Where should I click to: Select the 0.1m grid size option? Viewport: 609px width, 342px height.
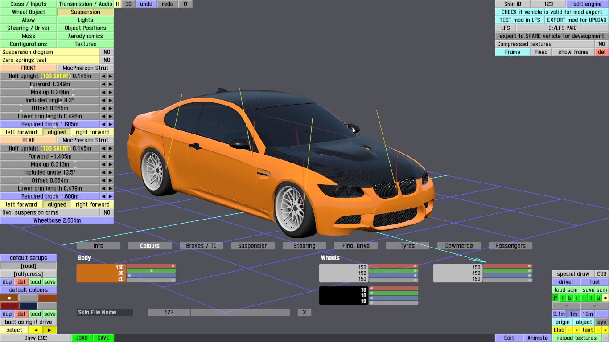pos(559,314)
